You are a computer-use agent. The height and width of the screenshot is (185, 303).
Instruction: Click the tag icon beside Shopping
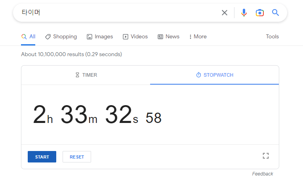(x=48, y=37)
